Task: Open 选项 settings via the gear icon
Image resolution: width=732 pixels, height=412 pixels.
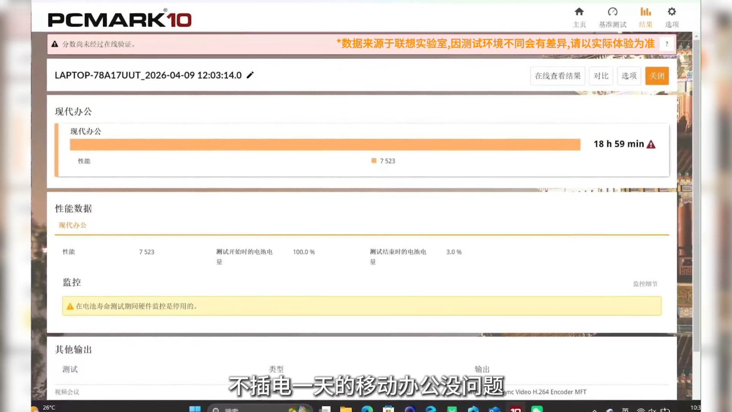Action: click(x=672, y=17)
